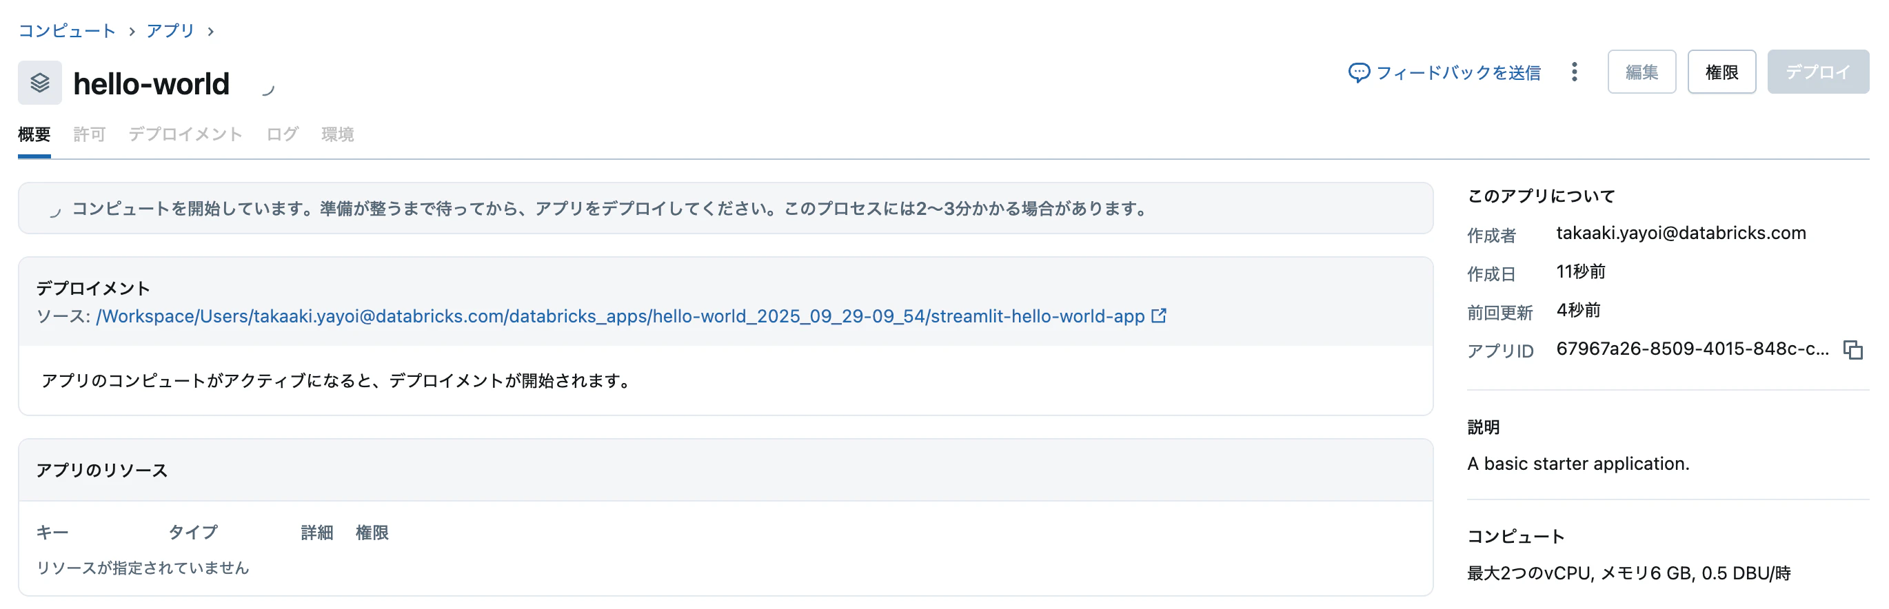1889x609 pixels.
Task: Click the このアプリについて heading
Action: coord(1541,196)
